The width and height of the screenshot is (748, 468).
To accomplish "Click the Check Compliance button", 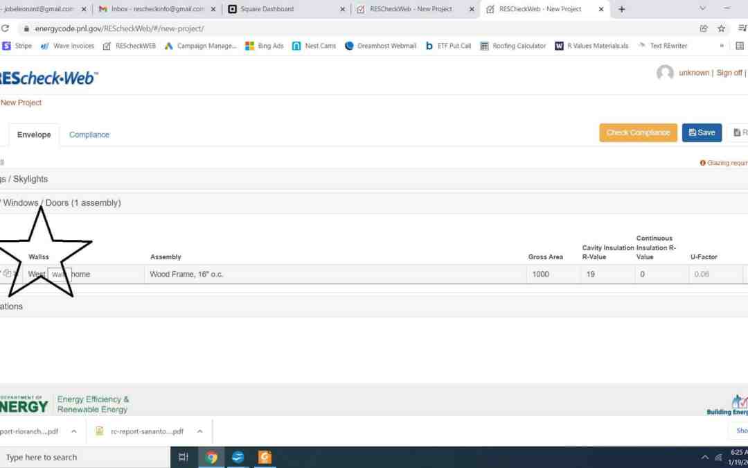I will [x=638, y=132].
